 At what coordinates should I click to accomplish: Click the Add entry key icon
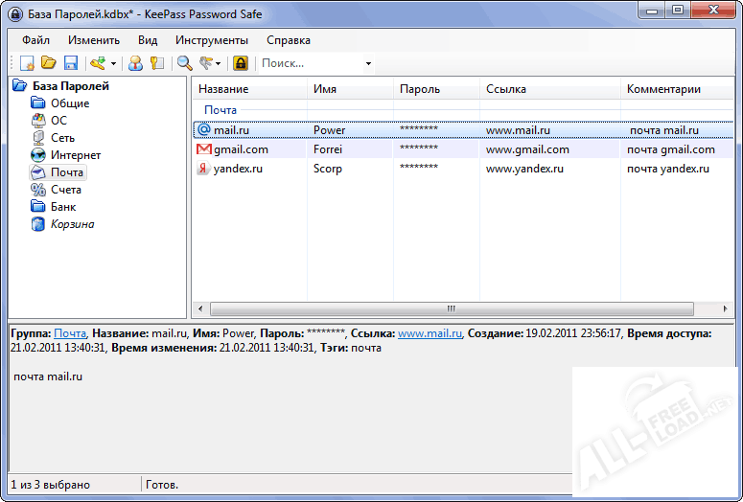click(x=97, y=63)
